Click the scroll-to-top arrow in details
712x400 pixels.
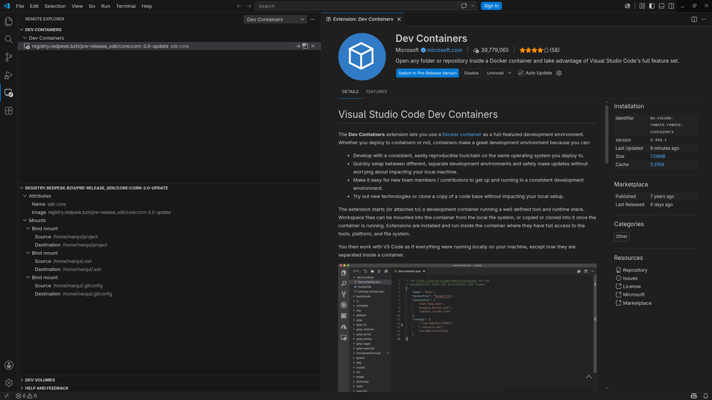point(589,377)
